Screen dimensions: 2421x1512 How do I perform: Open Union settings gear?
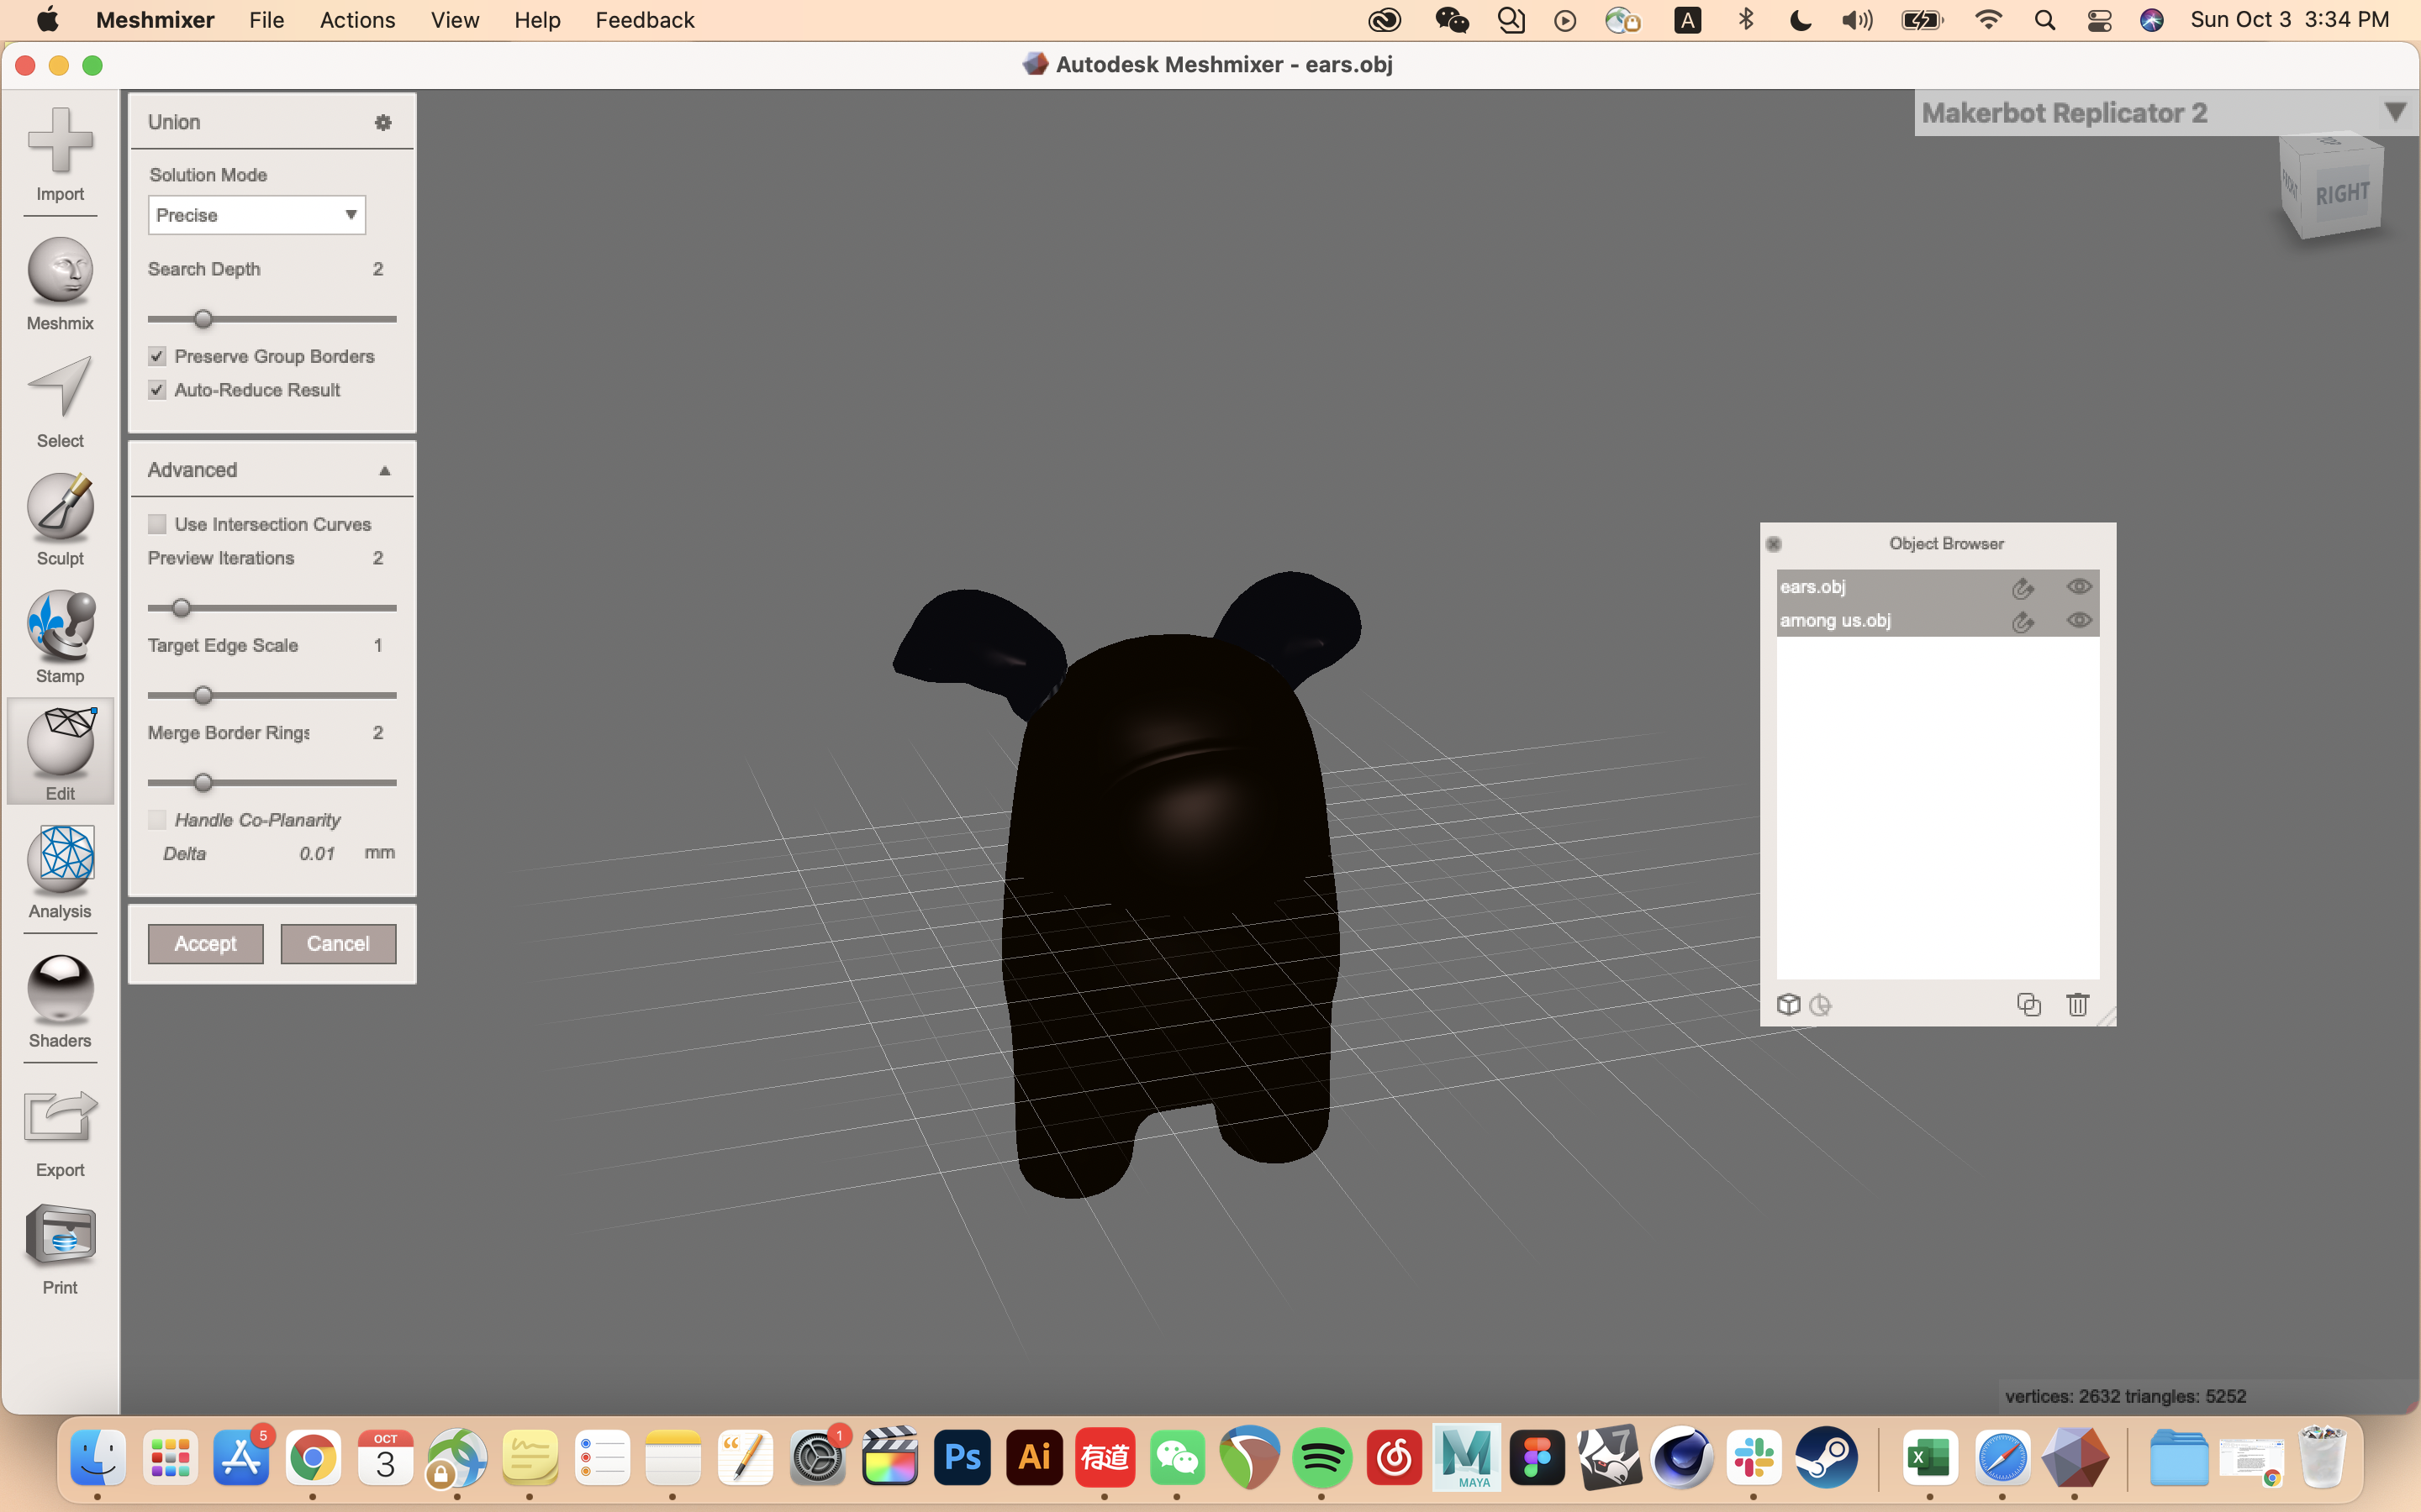[383, 122]
